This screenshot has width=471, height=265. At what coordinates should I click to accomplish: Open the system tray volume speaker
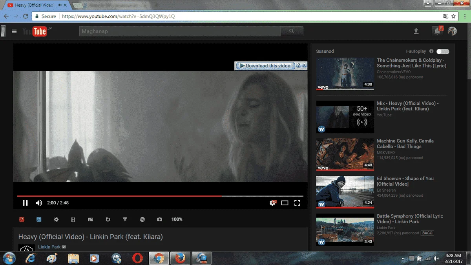[x=436, y=258]
